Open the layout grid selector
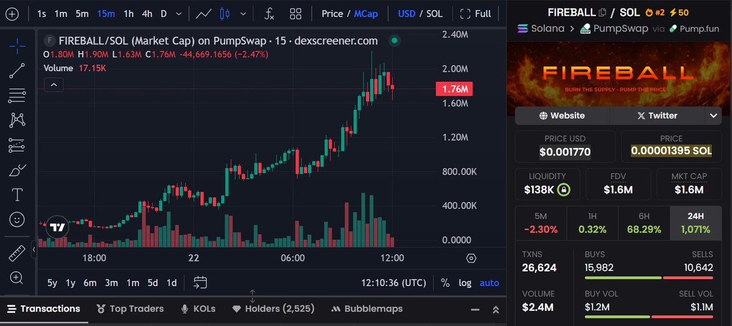This screenshot has height=326, width=732. click(296, 13)
